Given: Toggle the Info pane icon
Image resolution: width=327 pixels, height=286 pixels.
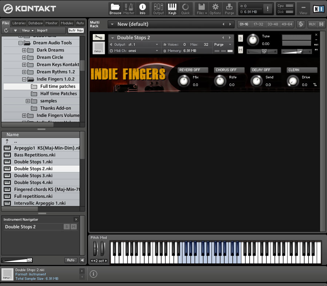Looking at the screenshot, I should (x=142, y=9).
